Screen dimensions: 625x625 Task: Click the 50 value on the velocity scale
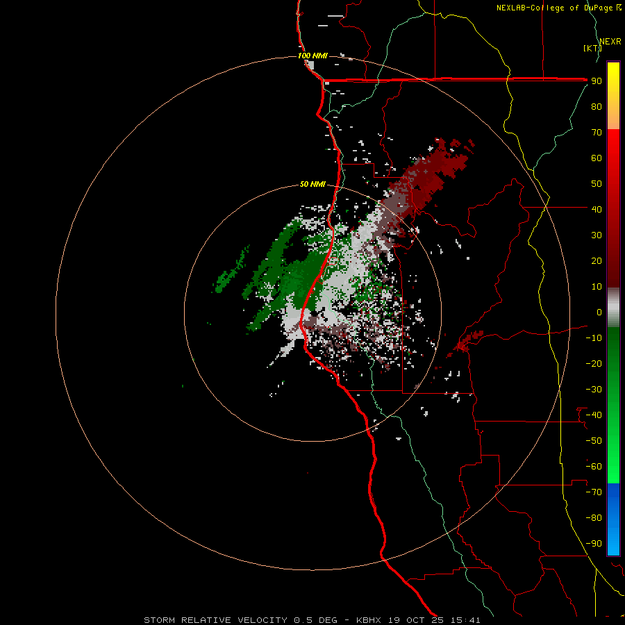[x=597, y=184]
